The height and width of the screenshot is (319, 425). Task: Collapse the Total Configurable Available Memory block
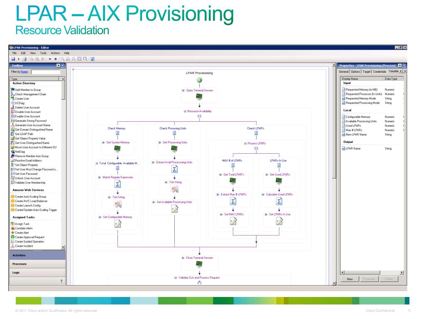click(x=97, y=163)
